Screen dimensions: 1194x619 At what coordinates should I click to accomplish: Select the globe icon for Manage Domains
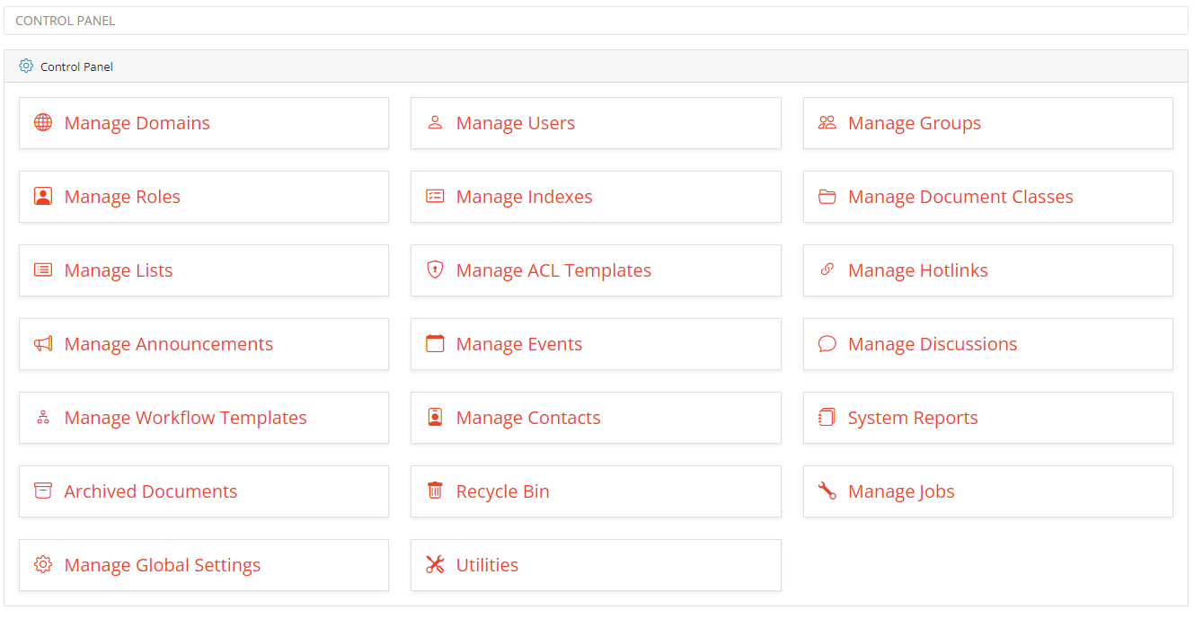tap(42, 122)
